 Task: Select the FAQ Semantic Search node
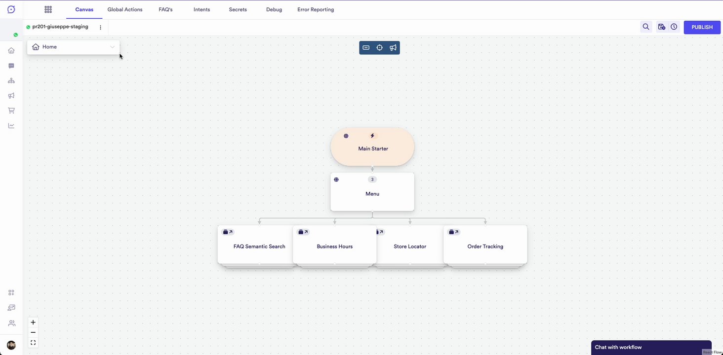point(255,245)
